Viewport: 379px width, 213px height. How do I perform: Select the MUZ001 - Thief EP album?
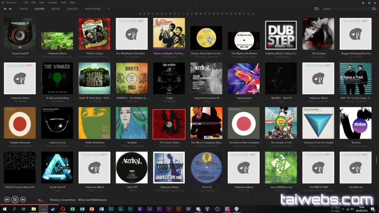(x=281, y=78)
